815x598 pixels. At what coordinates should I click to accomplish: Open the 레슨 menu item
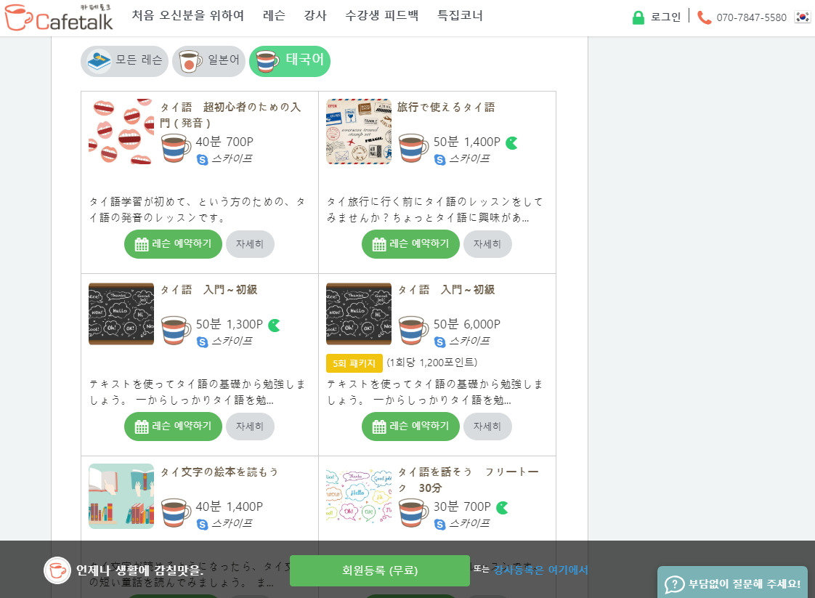pyautogui.click(x=274, y=15)
